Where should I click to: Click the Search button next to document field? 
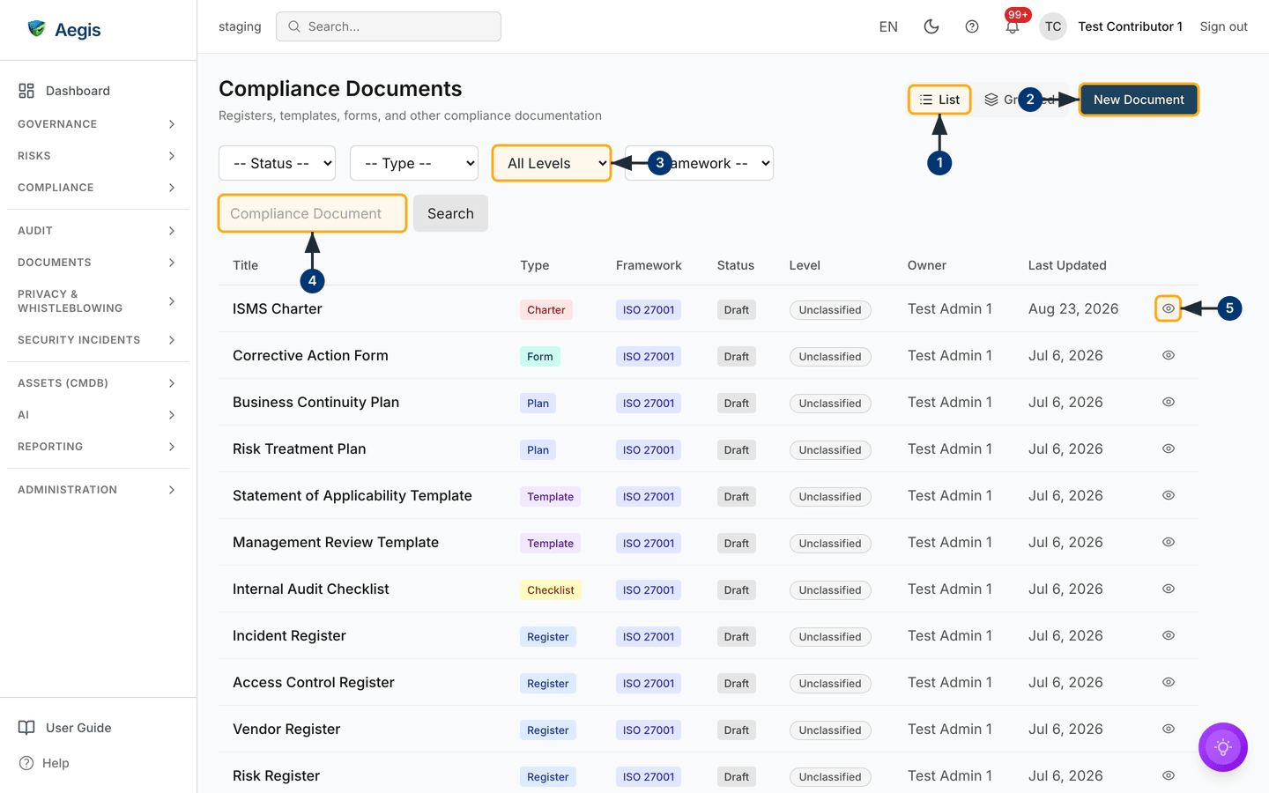coord(450,213)
